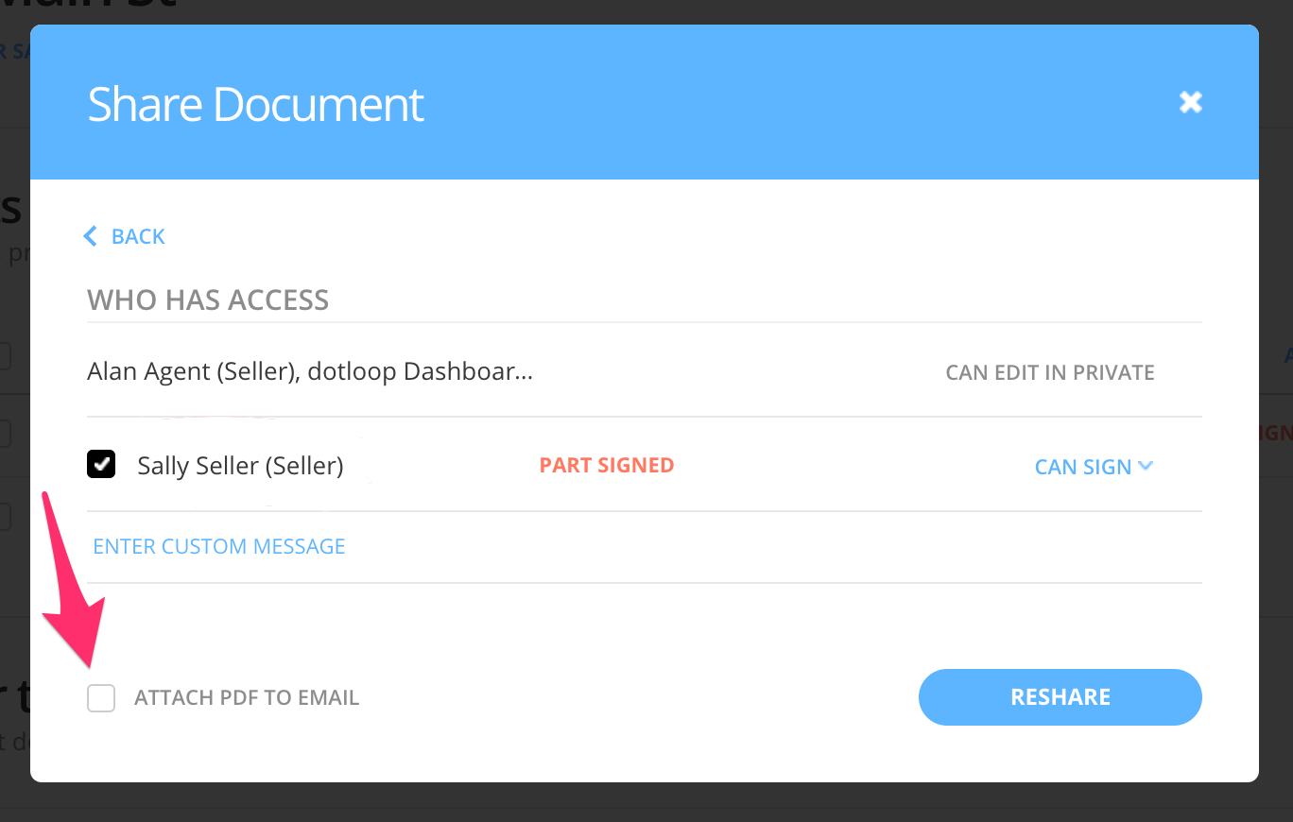Click the WHO HAS ACCESS section heading
The image size is (1293, 822).
[x=207, y=300]
